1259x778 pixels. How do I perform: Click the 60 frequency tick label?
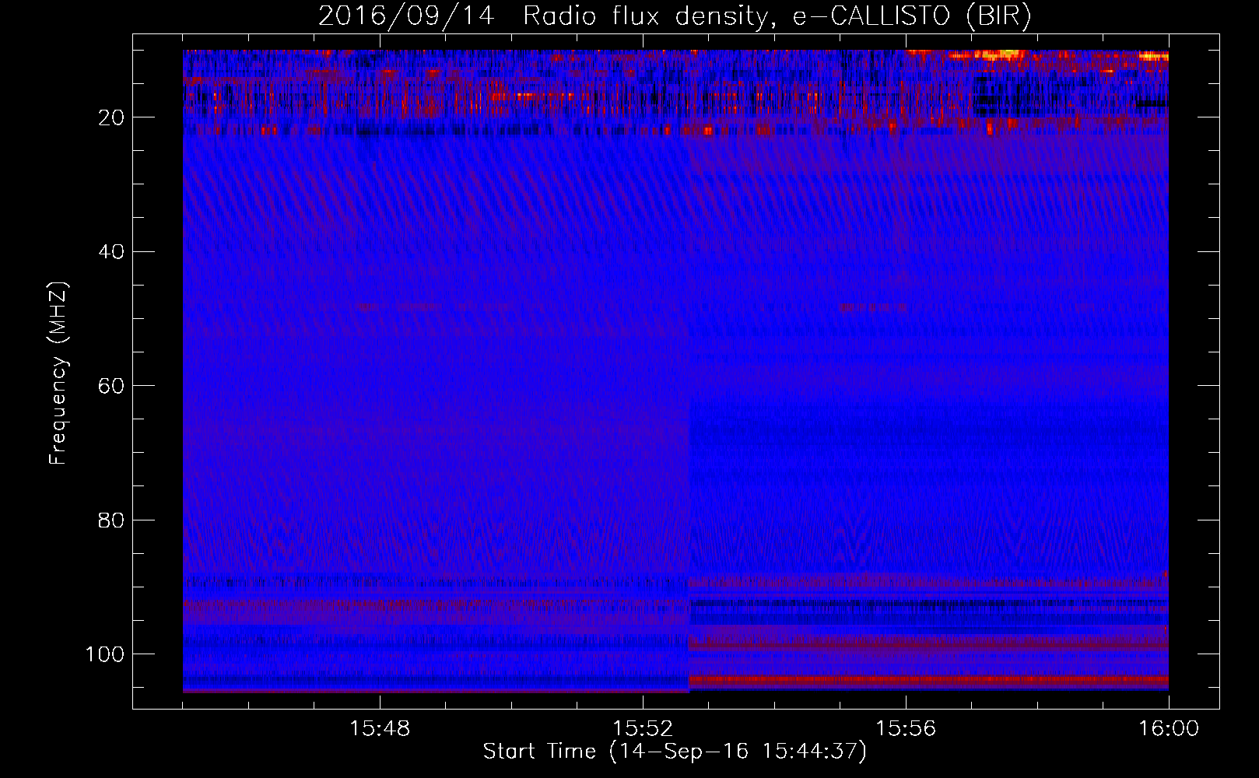click(x=112, y=386)
